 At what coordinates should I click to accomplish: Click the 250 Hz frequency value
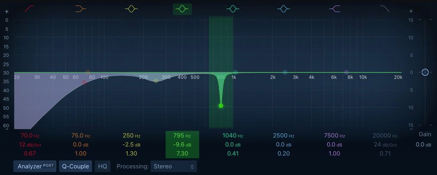tap(132, 136)
